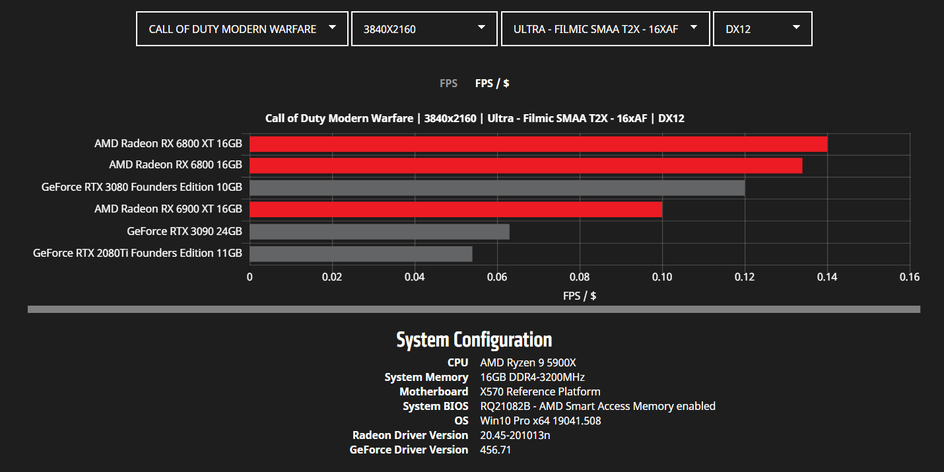Click the 0.04 axis tick label

(415, 277)
